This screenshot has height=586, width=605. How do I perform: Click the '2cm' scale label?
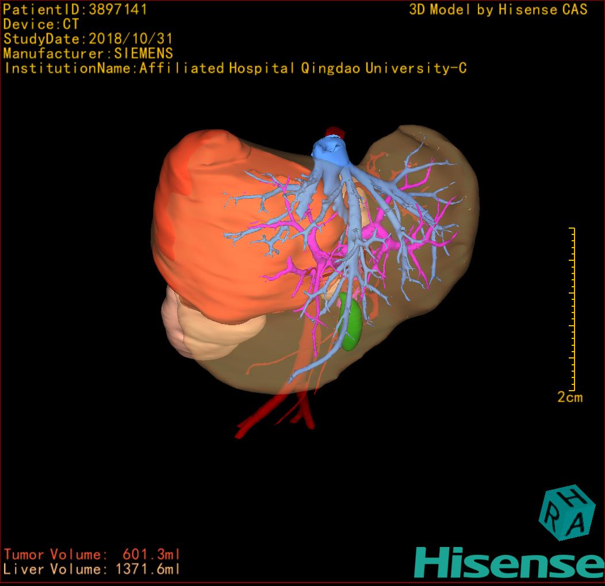pyautogui.click(x=569, y=398)
